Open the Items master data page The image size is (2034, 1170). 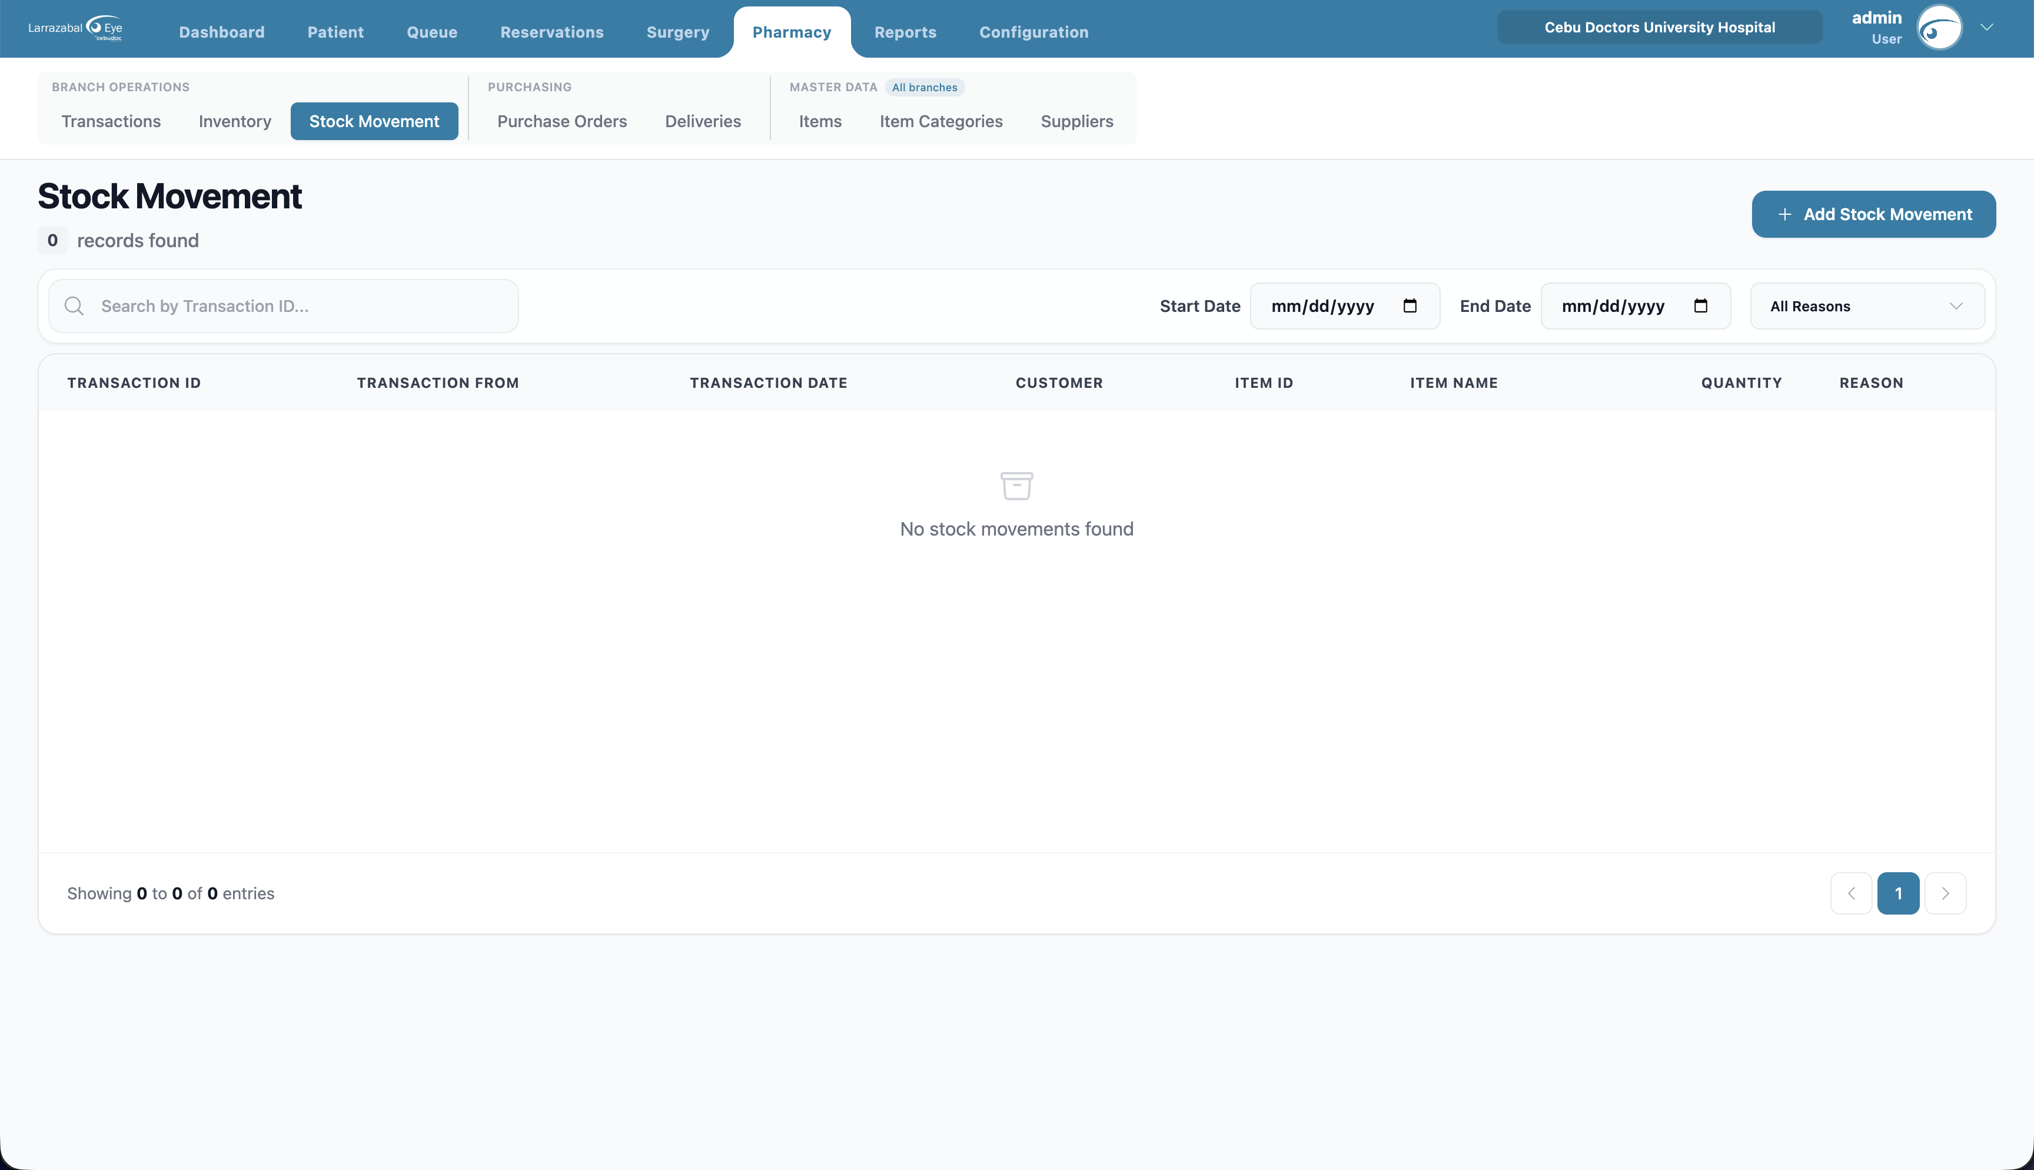point(820,121)
